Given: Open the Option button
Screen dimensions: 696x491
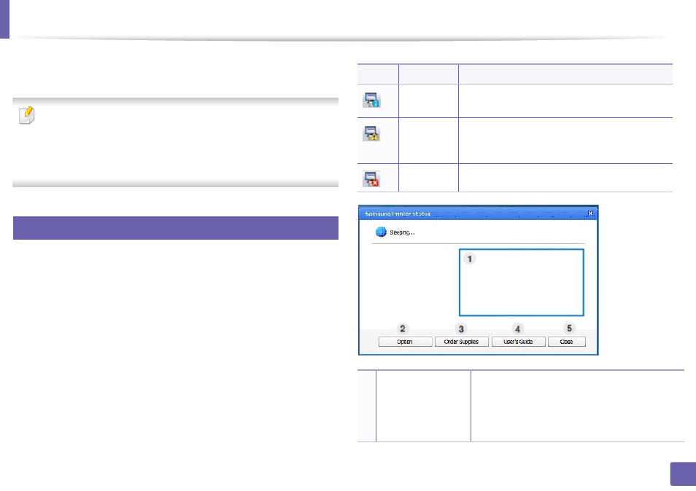Looking at the screenshot, I should 405,342.
